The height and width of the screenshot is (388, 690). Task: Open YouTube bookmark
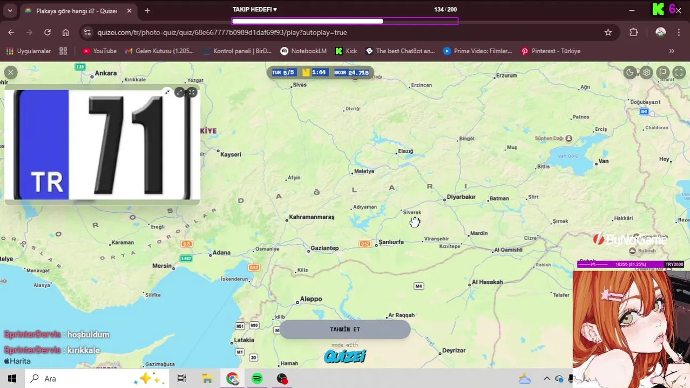coord(99,51)
